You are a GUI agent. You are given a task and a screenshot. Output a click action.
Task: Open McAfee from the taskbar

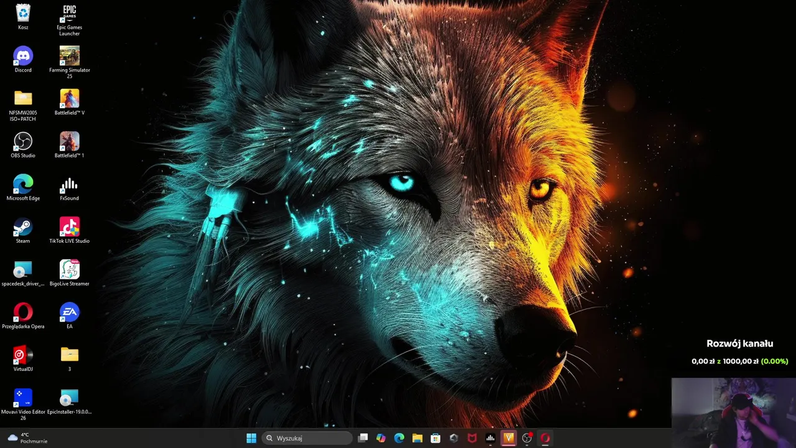click(472, 438)
